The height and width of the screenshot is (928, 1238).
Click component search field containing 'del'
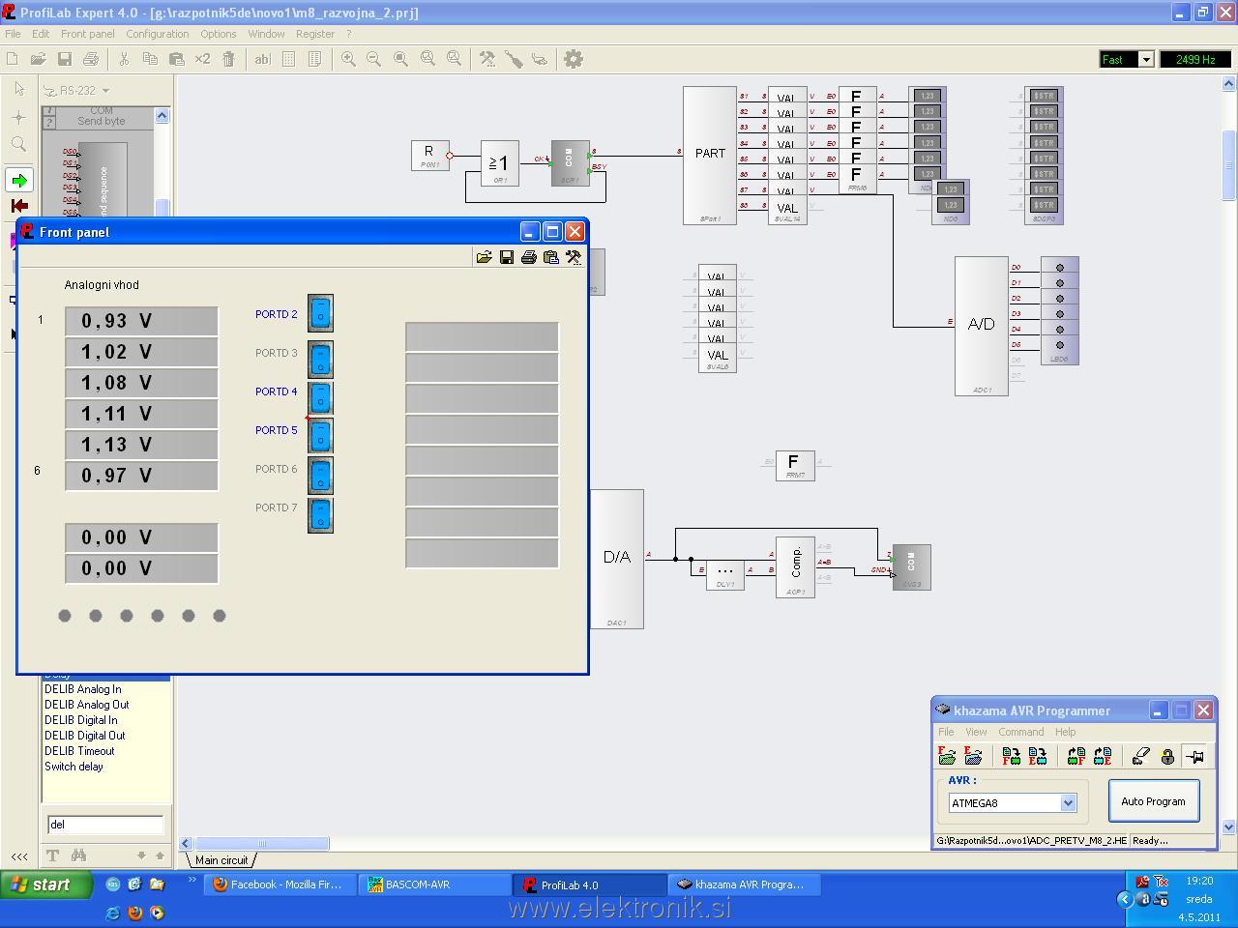(x=104, y=825)
